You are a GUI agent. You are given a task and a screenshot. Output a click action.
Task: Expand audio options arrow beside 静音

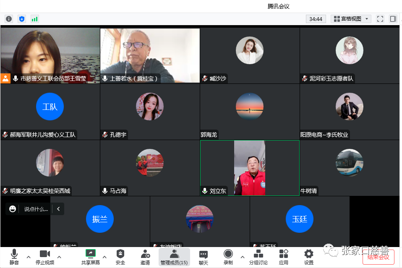tap(29, 257)
